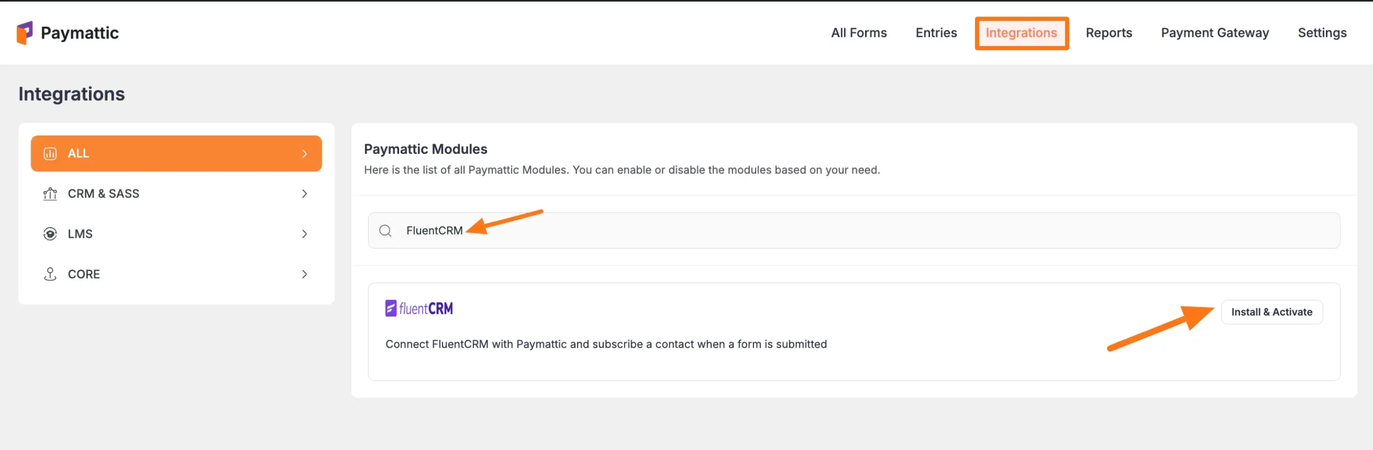Select the ALL modules chart icon
The image size is (1373, 450).
pos(50,153)
